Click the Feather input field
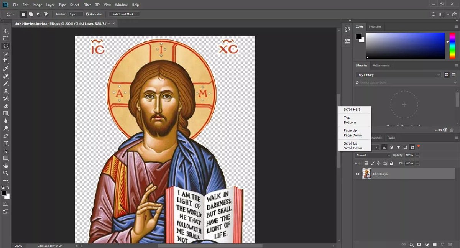 click(76, 14)
